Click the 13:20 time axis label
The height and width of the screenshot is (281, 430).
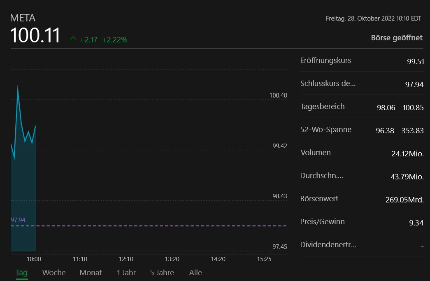172,259
